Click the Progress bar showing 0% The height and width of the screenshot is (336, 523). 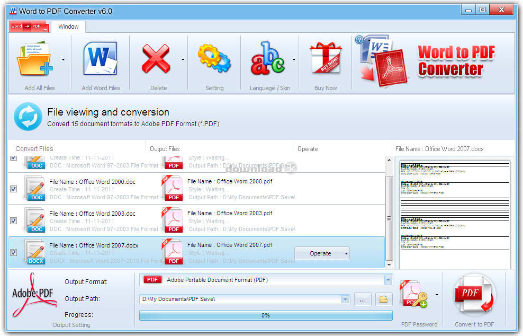(x=266, y=315)
